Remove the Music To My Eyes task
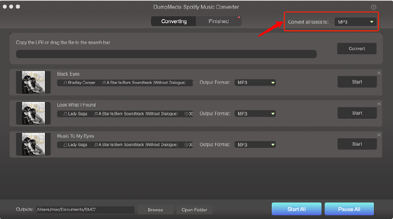393x219 pixels. point(379,135)
